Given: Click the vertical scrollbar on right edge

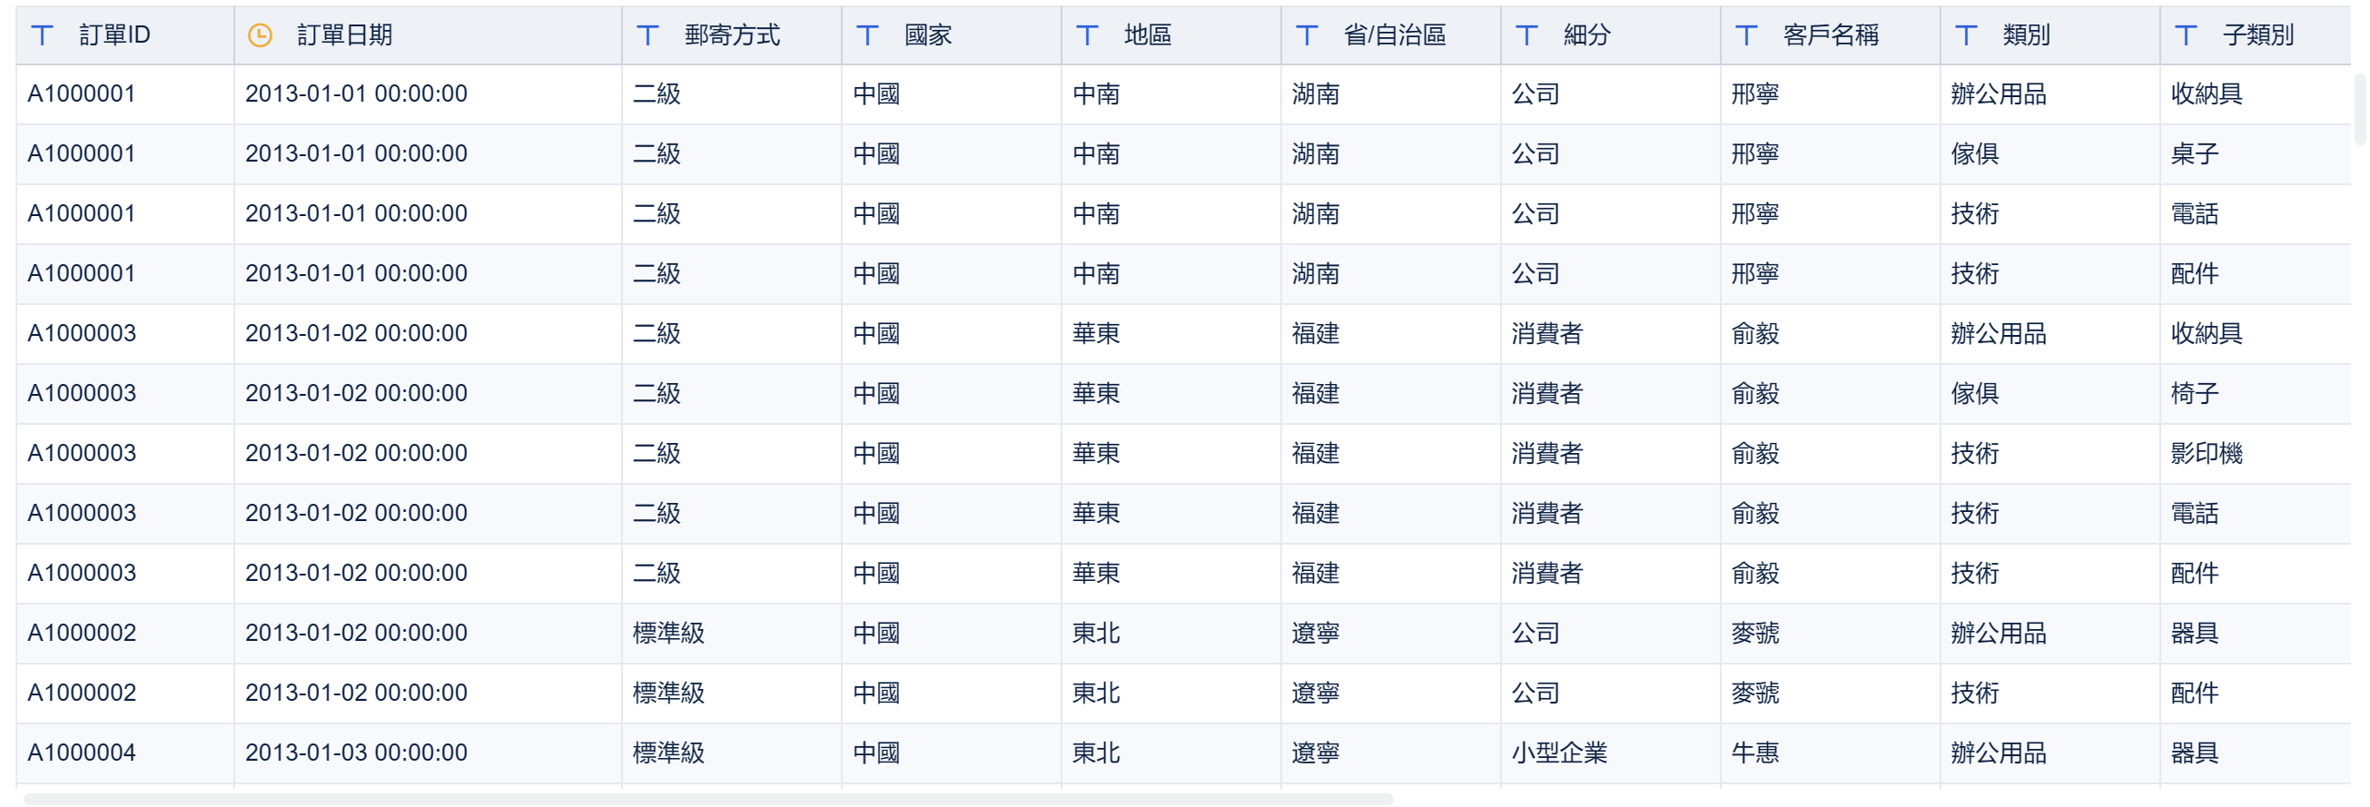Looking at the screenshot, I should [x=2360, y=110].
